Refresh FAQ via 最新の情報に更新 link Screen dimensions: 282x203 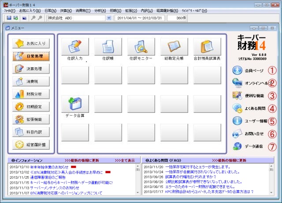229,160
